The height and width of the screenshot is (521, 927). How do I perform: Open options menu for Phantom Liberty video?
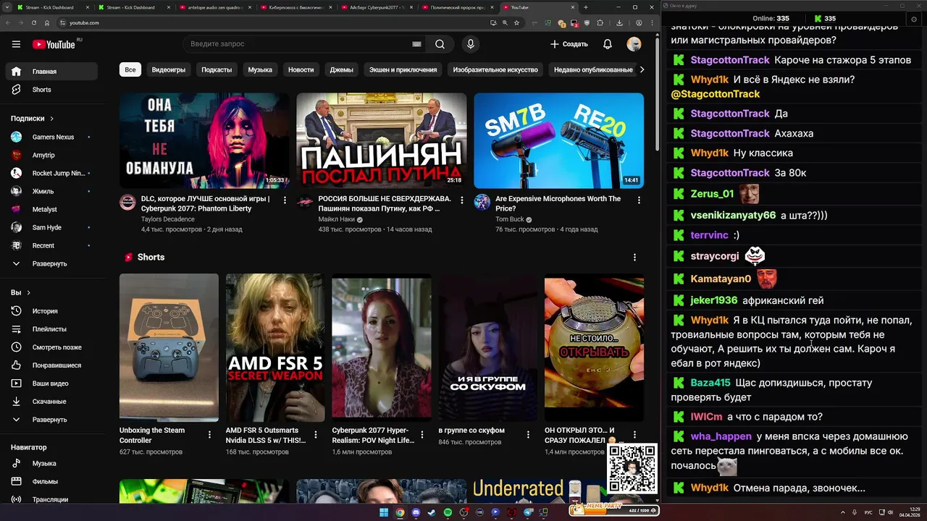point(285,200)
